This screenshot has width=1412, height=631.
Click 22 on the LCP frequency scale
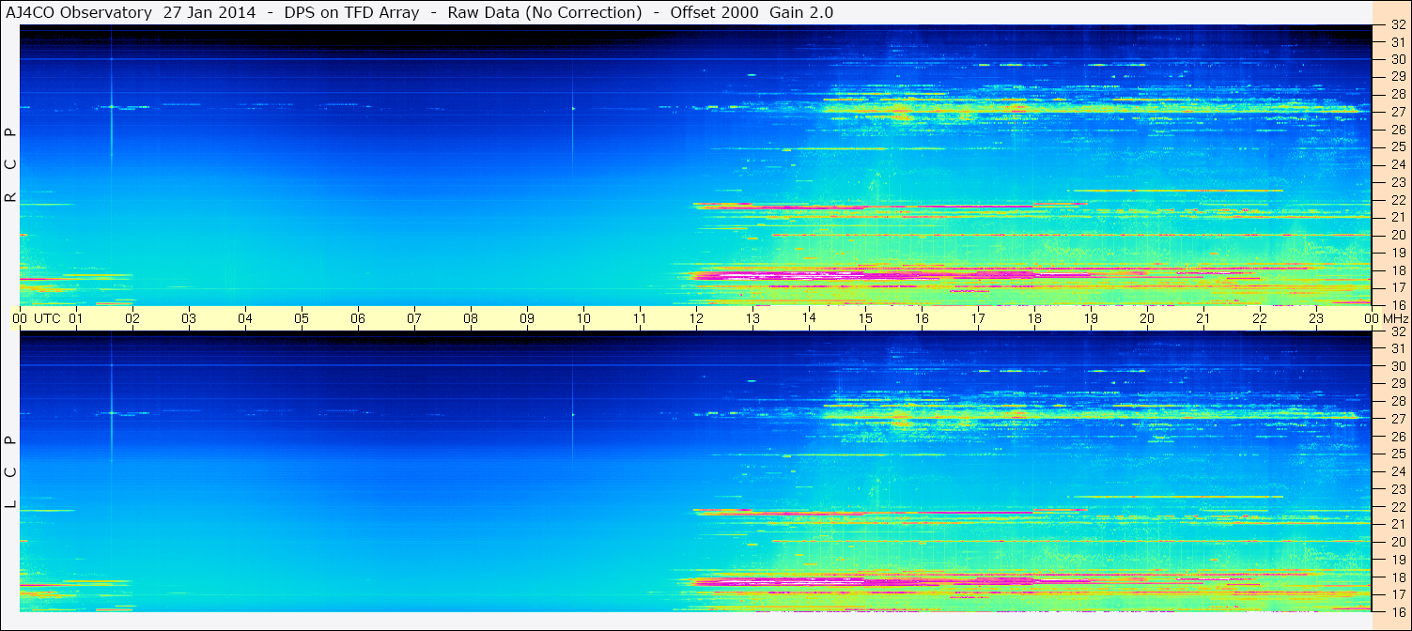1398,507
